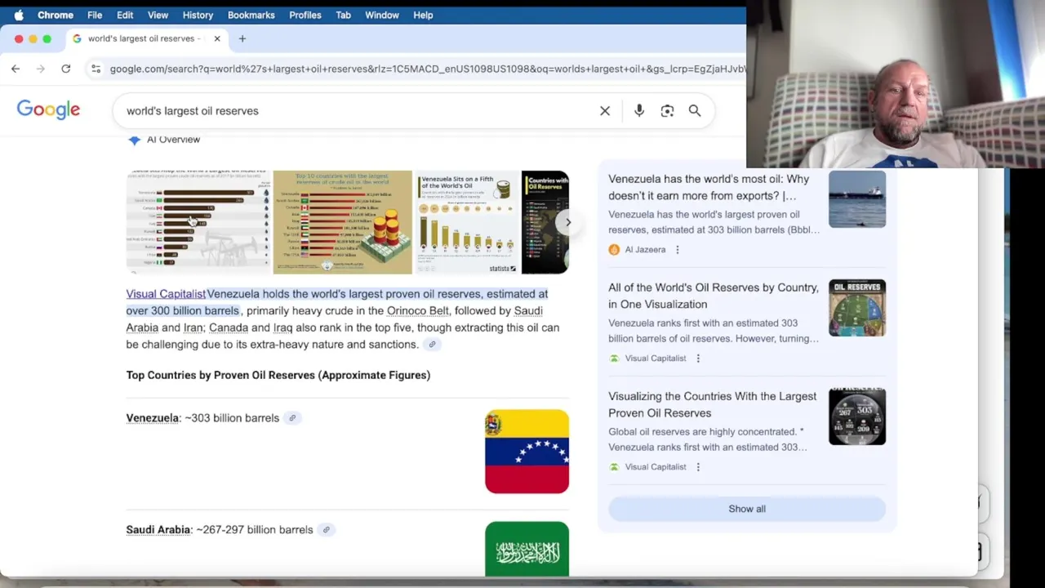Screen dimensions: 1045x588
Task: Open more options for middle Visual Capitalist source
Action: (x=698, y=359)
